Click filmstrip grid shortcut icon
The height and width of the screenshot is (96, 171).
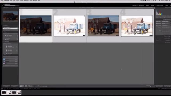pos(7,89)
